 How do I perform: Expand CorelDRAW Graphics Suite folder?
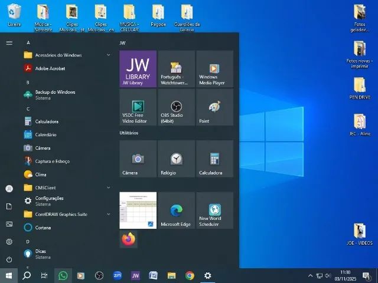pyautogui.click(x=67, y=214)
